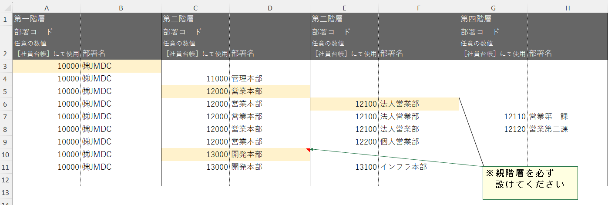Image resolution: width=608 pixels, height=205 pixels.
Task: Select row 9 header
Action: [x=6, y=142]
